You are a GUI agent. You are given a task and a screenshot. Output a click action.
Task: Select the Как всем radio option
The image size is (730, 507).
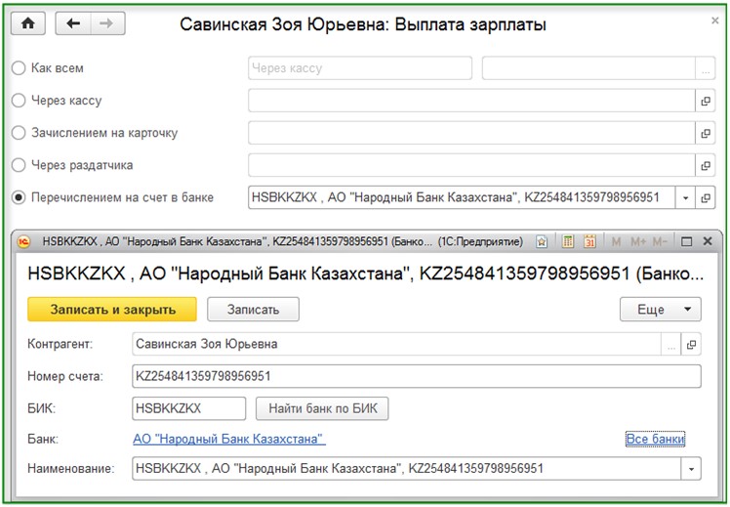click(19, 68)
